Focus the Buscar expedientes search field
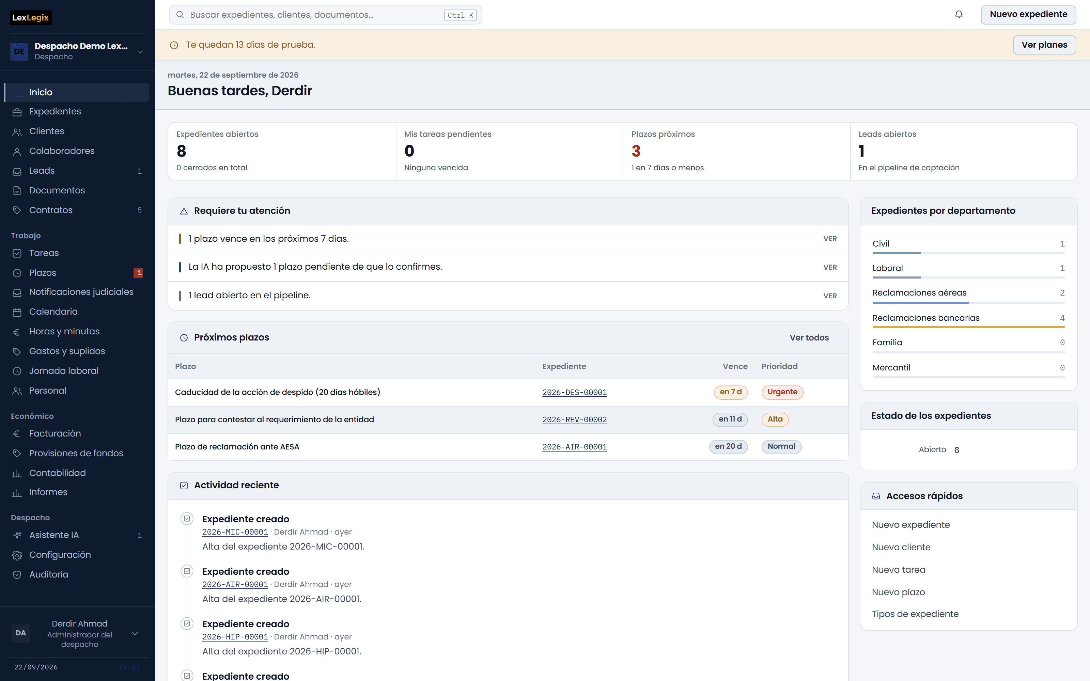1090x681 pixels. [x=325, y=15]
